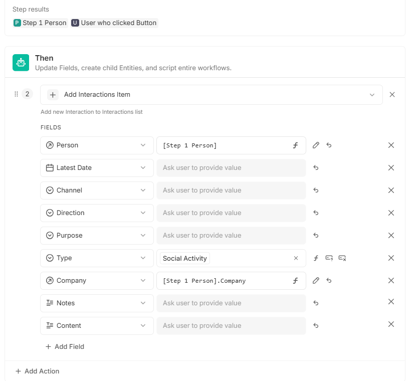Click the drag handle for step 2

(x=16, y=94)
